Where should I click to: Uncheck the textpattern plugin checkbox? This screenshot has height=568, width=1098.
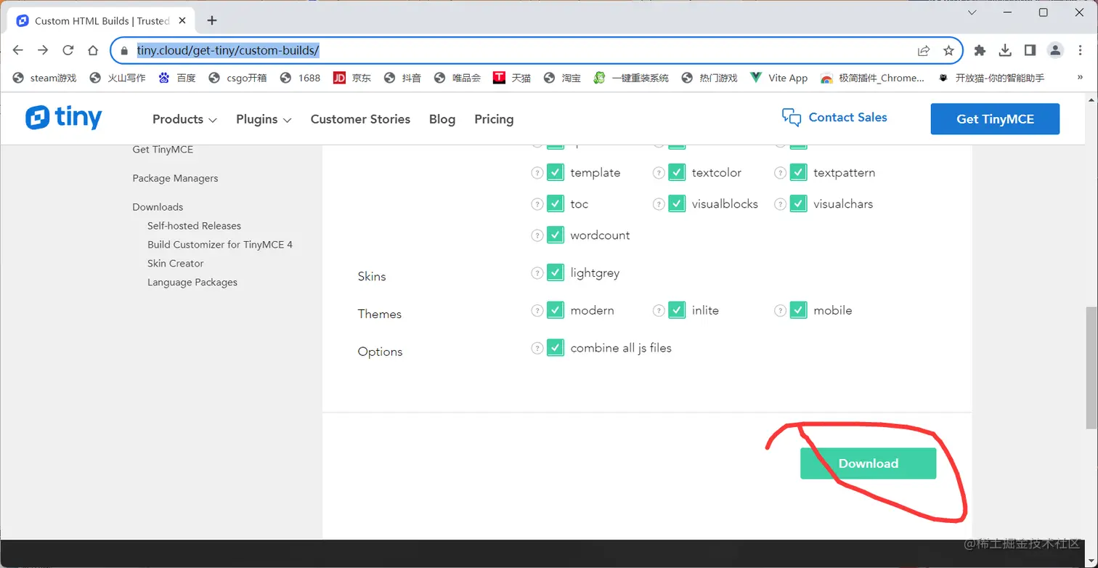point(799,172)
